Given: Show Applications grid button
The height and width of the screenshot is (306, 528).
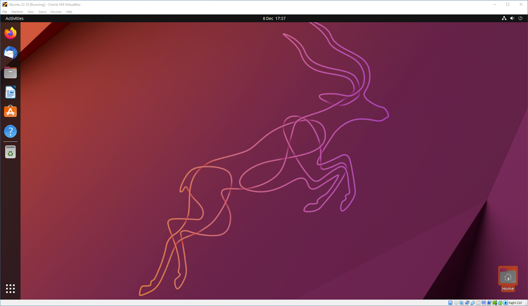Looking at the screenshot, I should (x=10, y=289).
